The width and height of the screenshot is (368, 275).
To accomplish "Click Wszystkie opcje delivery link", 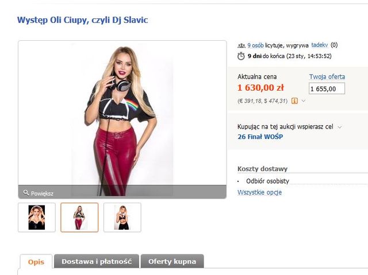I will coord(259,192).
